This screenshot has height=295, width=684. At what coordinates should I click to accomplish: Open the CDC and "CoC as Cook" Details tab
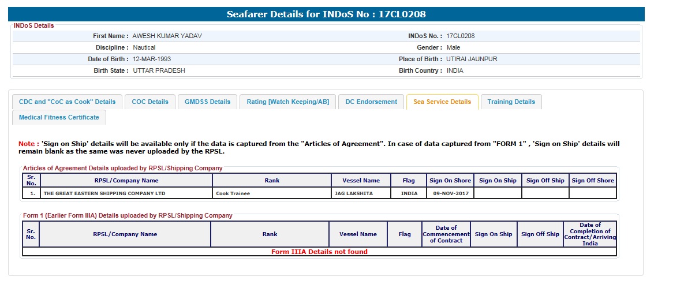[x=67, y=102]
